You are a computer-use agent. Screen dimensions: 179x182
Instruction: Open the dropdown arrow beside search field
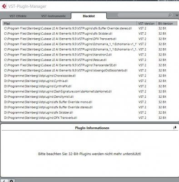tap(177, 15)
